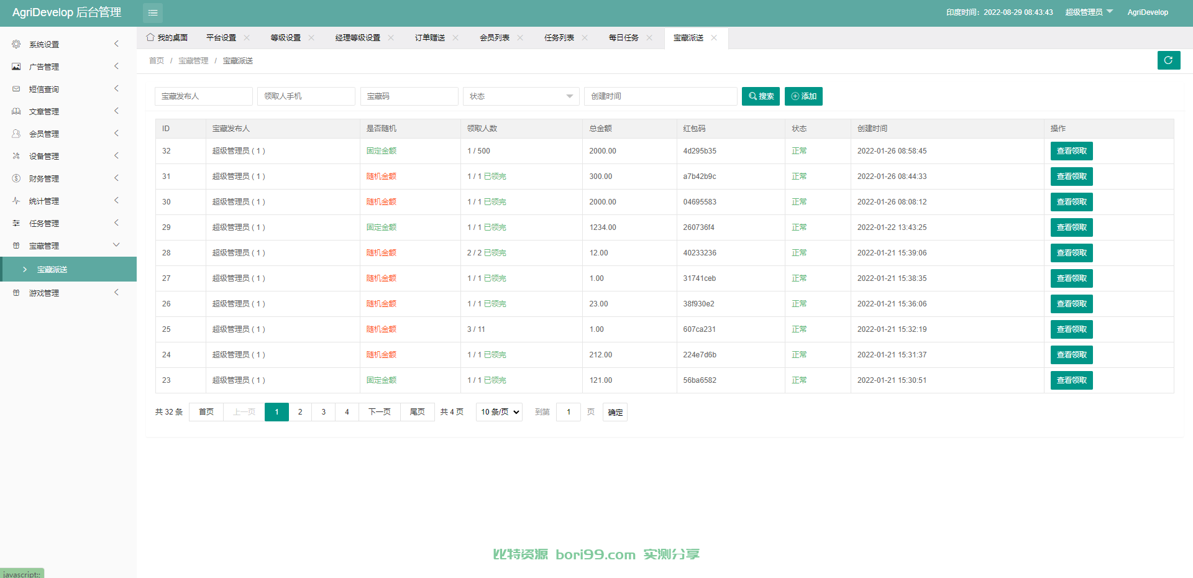
Task: Close the 经理等级设置 tab
Action: coord(391,38)
